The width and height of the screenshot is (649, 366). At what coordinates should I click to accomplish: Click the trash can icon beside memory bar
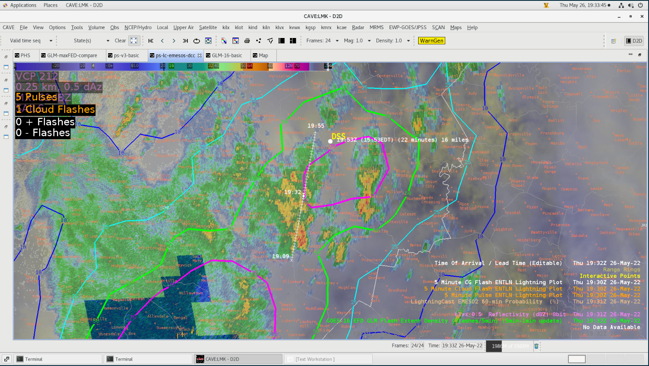point(536,346)
